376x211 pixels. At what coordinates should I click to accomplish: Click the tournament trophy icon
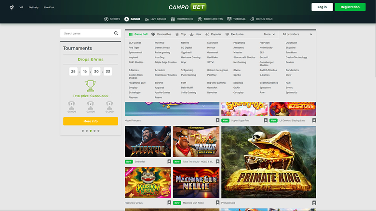[91, 86]
